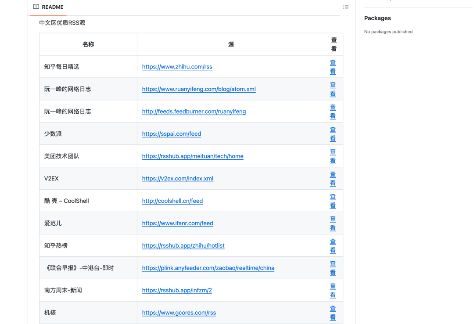The width and height of the screenshot is (474, 324).
Task: Open the coolshell.cn/feed link
Action: pos(172,201)
